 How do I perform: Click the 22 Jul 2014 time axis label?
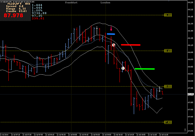pos(4,135)
